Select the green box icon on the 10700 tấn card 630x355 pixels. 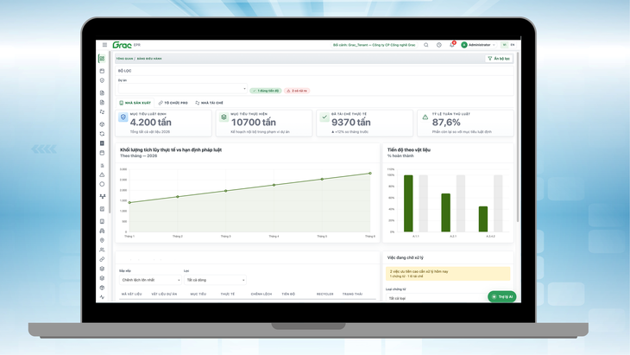[224, 117]
